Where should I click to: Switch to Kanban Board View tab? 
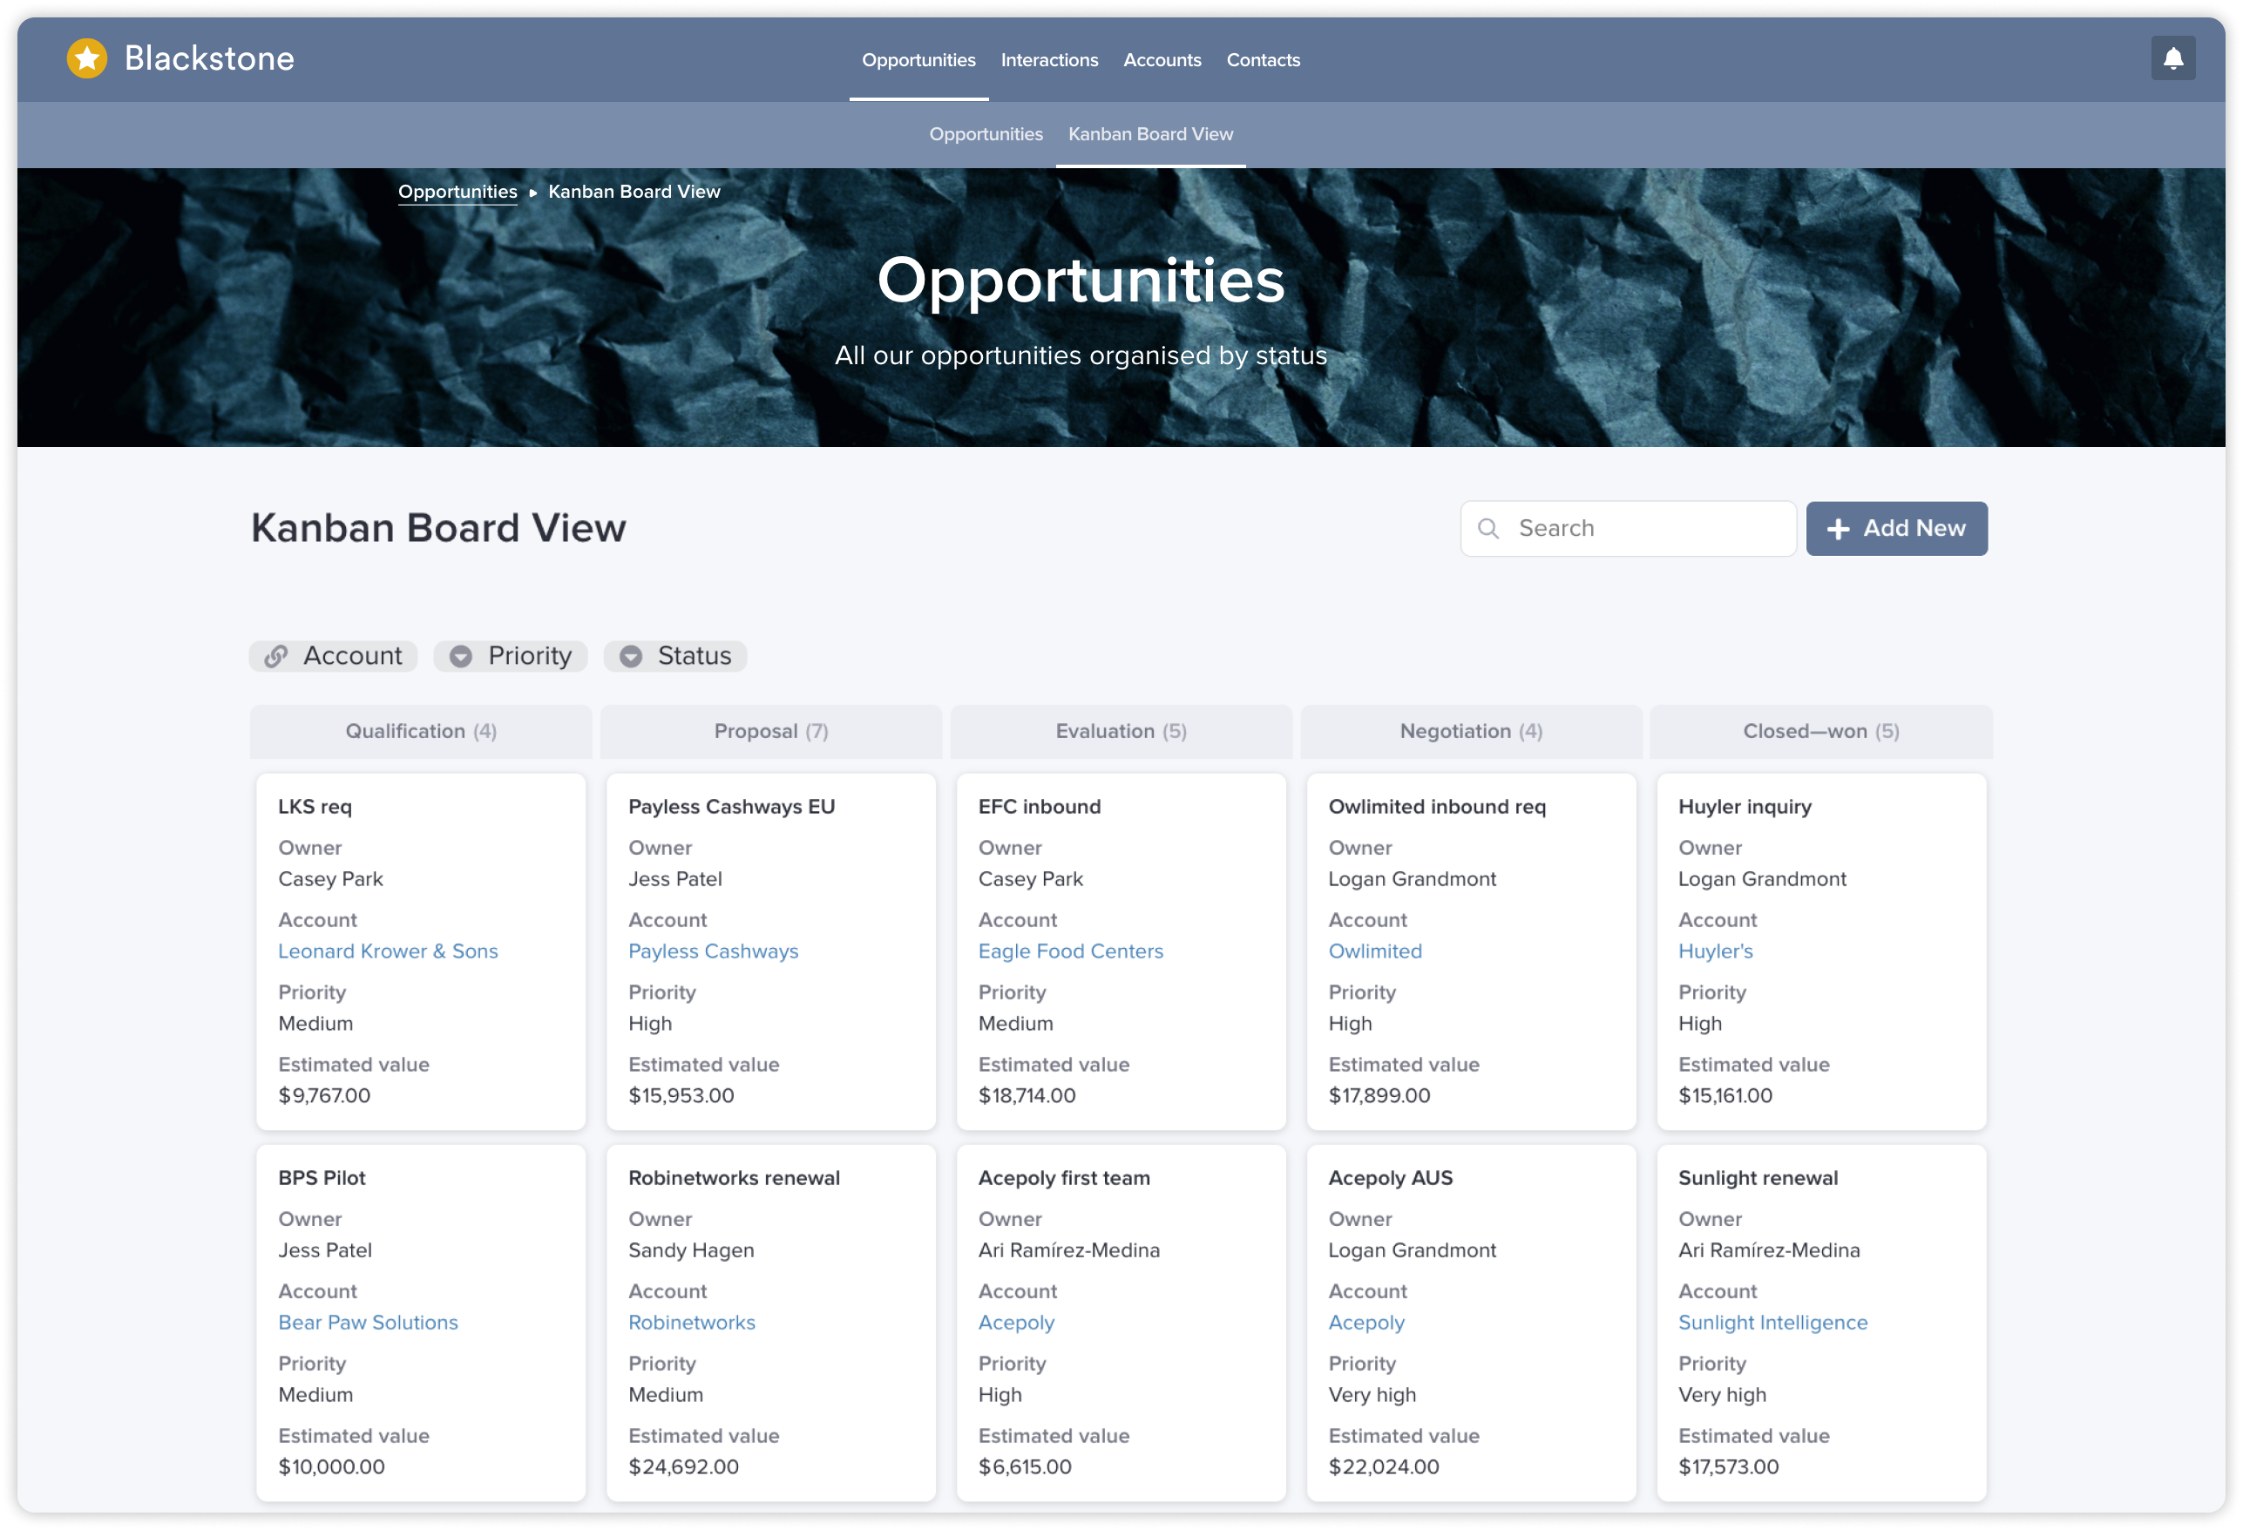pyautogui.click(x=1150, y=134)
